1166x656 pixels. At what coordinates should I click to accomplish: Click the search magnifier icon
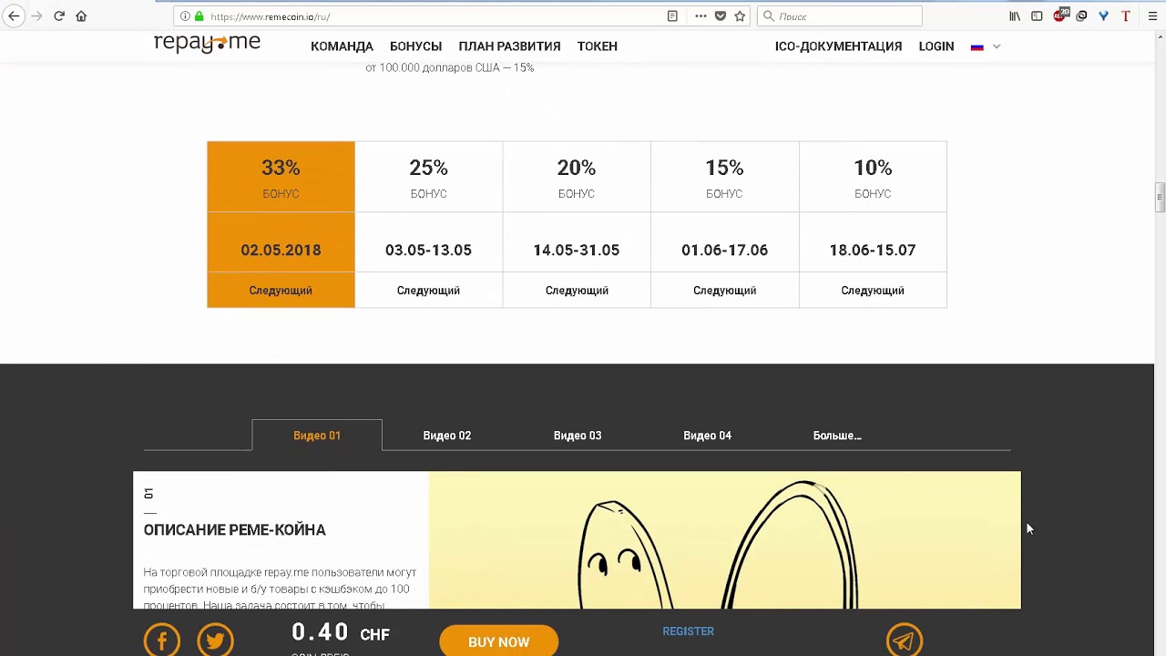coord(768,16)
